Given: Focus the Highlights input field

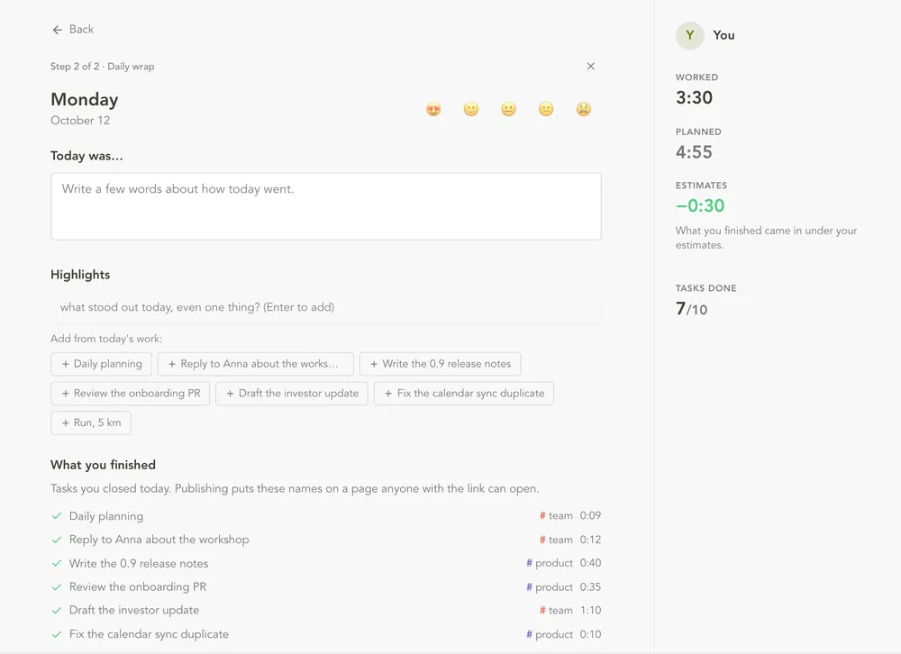Looking at the screenshot, I should click(326, 307).
